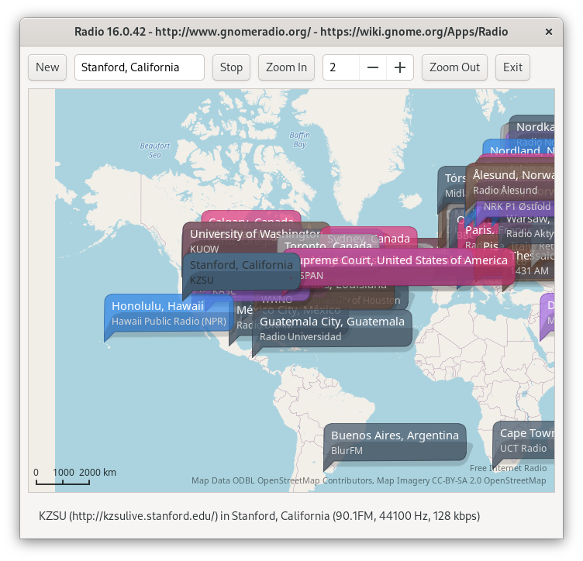Screen dimensions: 583x561
Task: Click the Exit button
Action: pos(512,67)
